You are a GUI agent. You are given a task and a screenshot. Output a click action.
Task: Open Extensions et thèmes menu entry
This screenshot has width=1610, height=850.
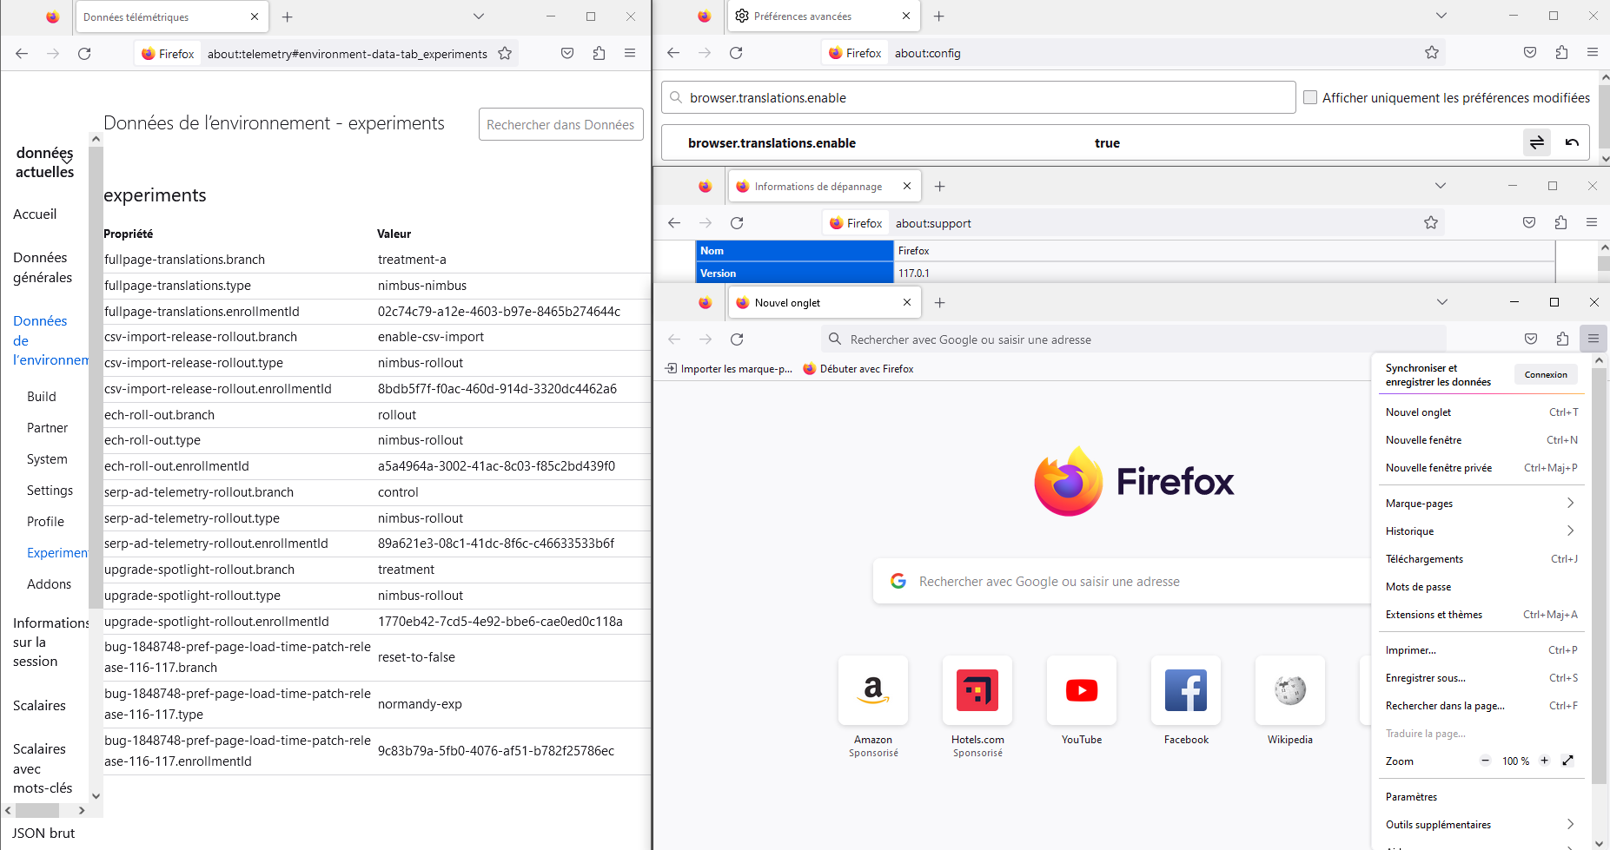1481,615
